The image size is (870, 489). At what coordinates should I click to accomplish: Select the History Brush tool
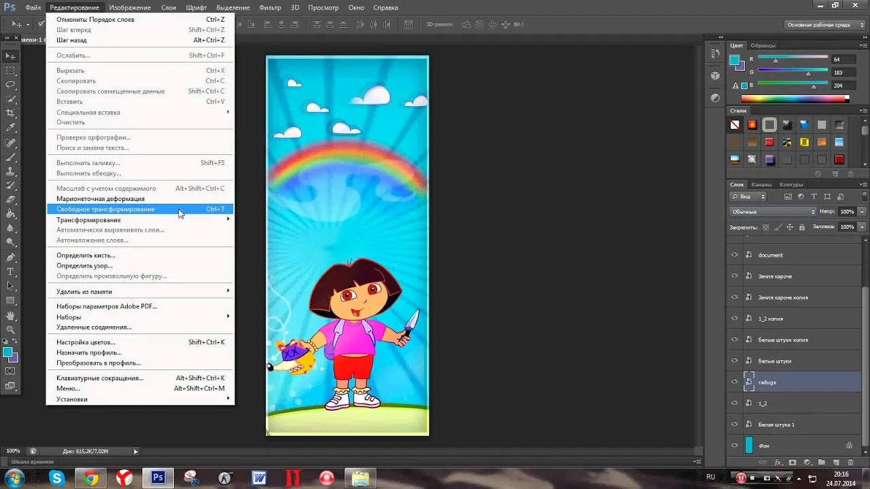(x=10, y=185)
